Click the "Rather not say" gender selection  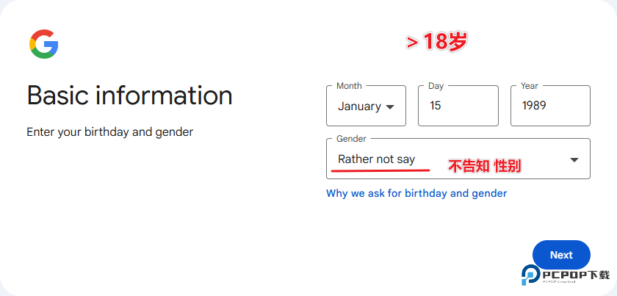coord(376,159)
